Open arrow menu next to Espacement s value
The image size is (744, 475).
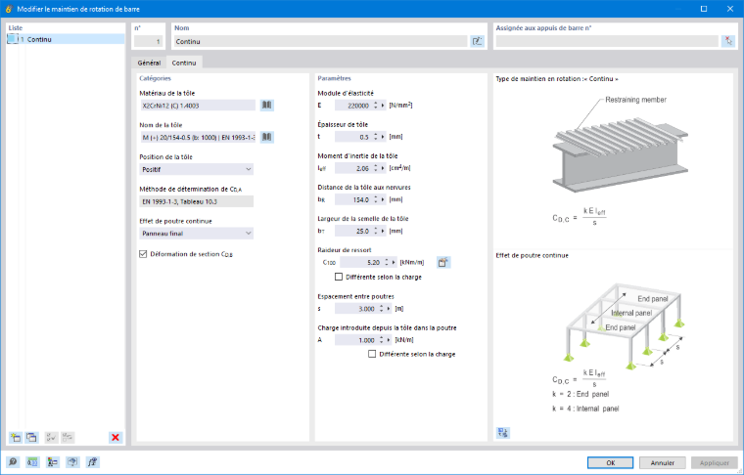click(389, 309)
